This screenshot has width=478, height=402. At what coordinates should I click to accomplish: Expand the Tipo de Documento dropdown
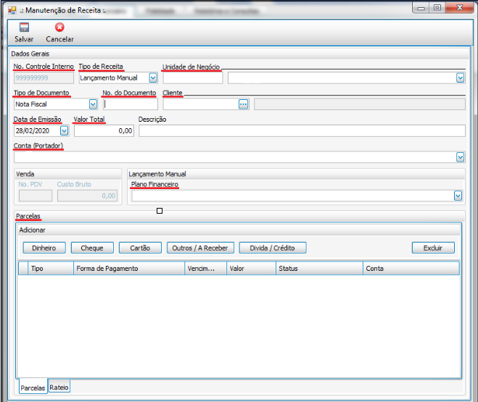pyautogui.click(x=93, y=104)
